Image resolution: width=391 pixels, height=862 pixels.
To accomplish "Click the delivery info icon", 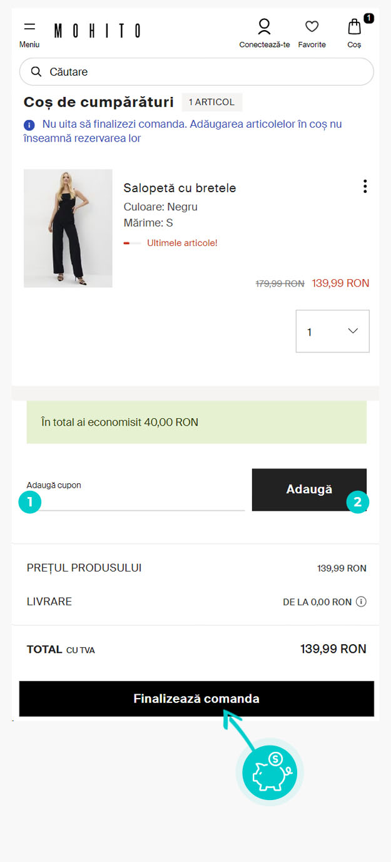I will 361,602.
